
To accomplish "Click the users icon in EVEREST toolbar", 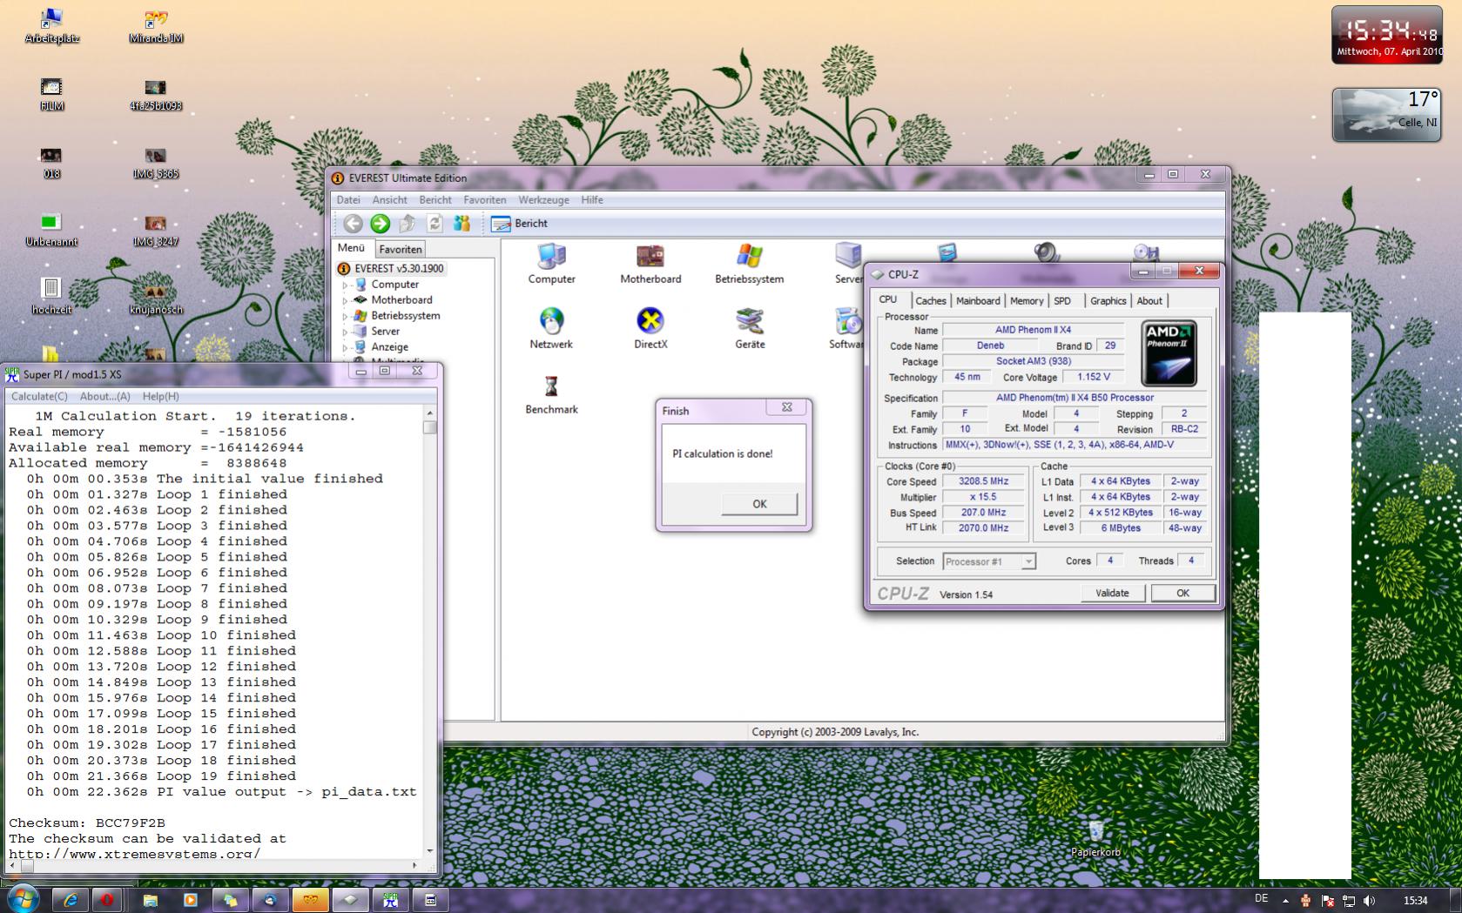I will pyautogui.click(x=462, y=224).
